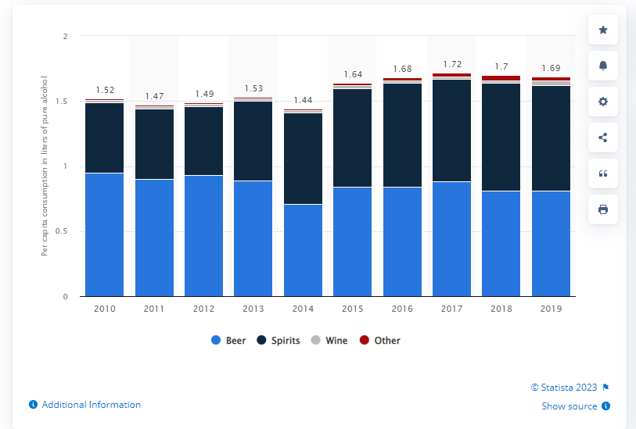Click the blue Beer bar for 2010
The width and height of the screenshot is (636, 429).
coord(105,234)
